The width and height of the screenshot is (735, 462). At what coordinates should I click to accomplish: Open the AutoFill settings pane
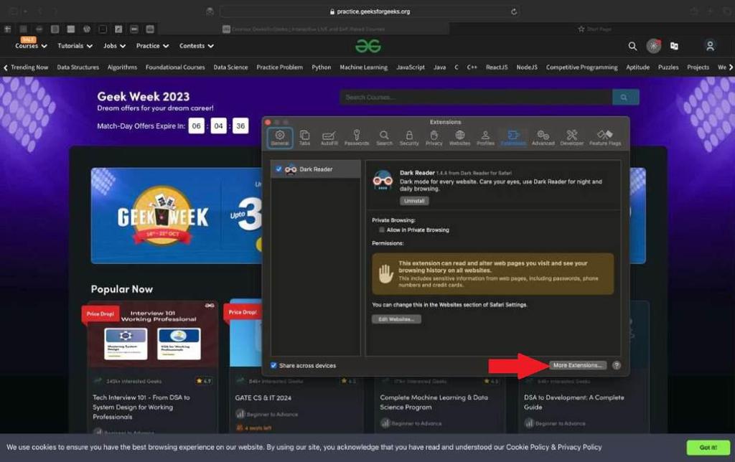(329, 138)
